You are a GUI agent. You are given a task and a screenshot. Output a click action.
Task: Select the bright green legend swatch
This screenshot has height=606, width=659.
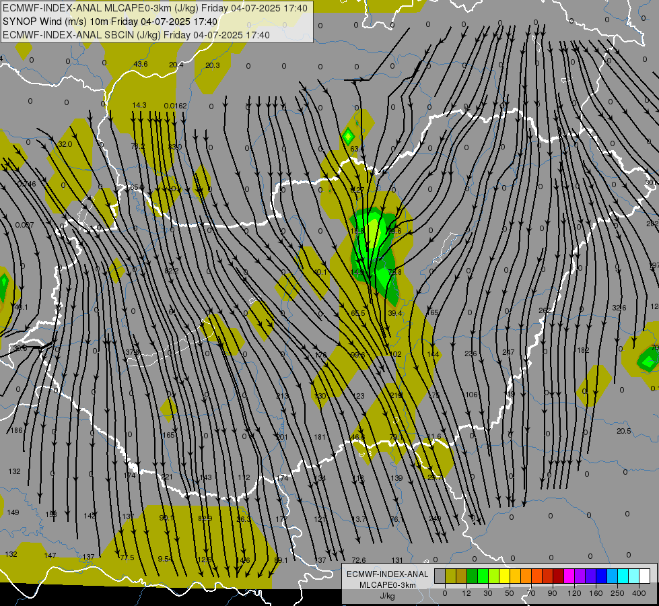tap(483, 576)
